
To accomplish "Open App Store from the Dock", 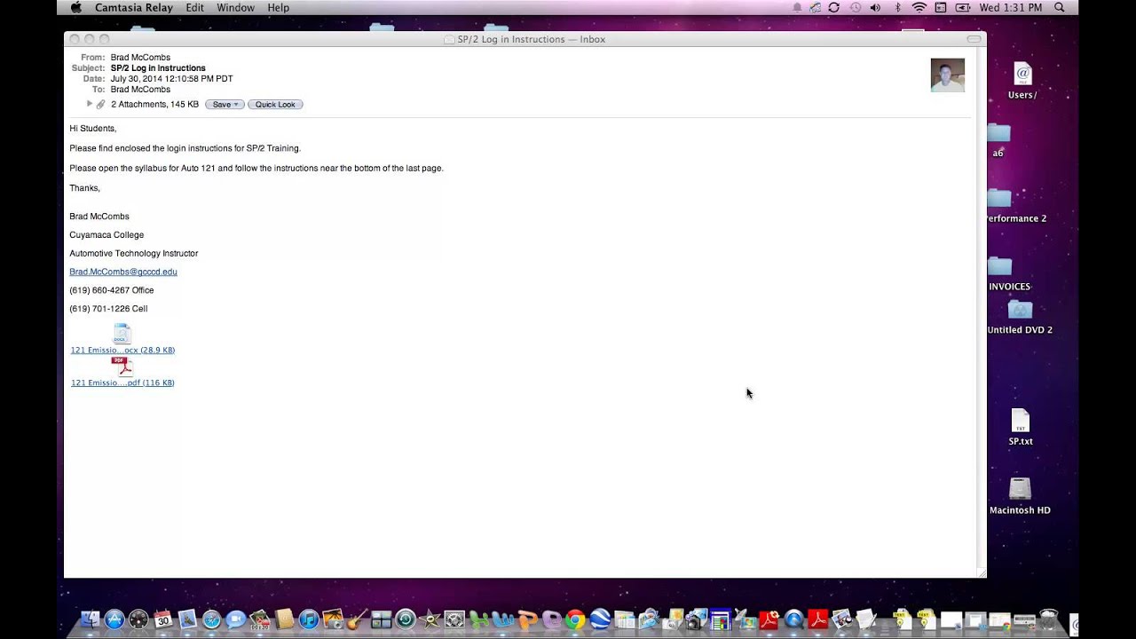I will pyautogui.click(x=114, y=619).
